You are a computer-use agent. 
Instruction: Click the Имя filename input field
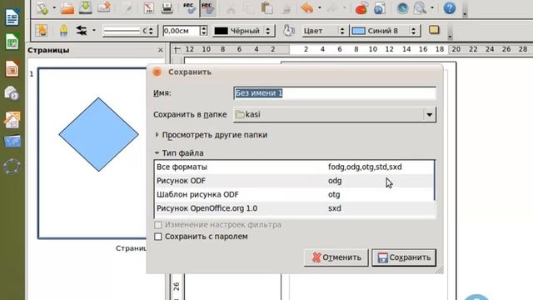click(335, 93)
